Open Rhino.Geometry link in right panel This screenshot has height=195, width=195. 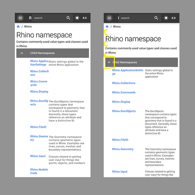pos(123,149)
